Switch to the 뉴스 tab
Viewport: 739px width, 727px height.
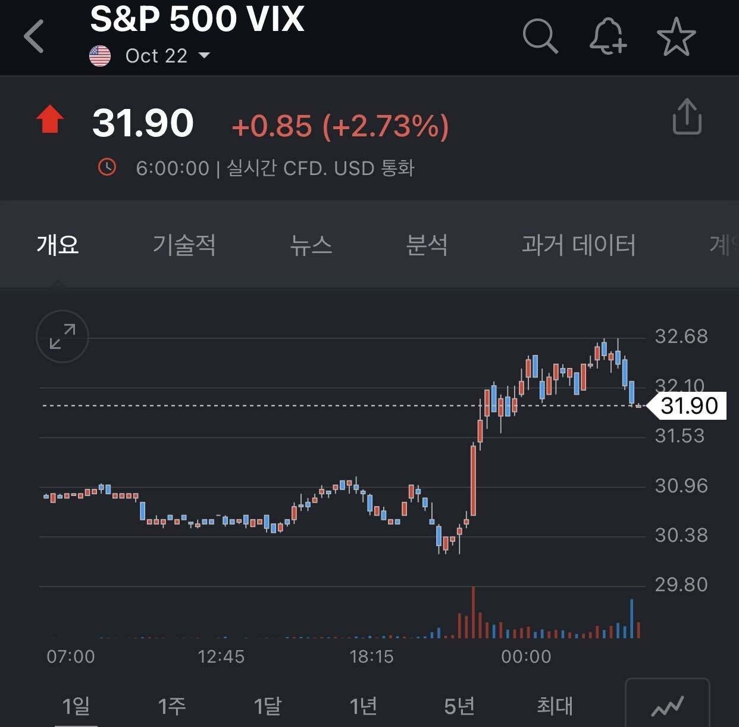point(312,245)
